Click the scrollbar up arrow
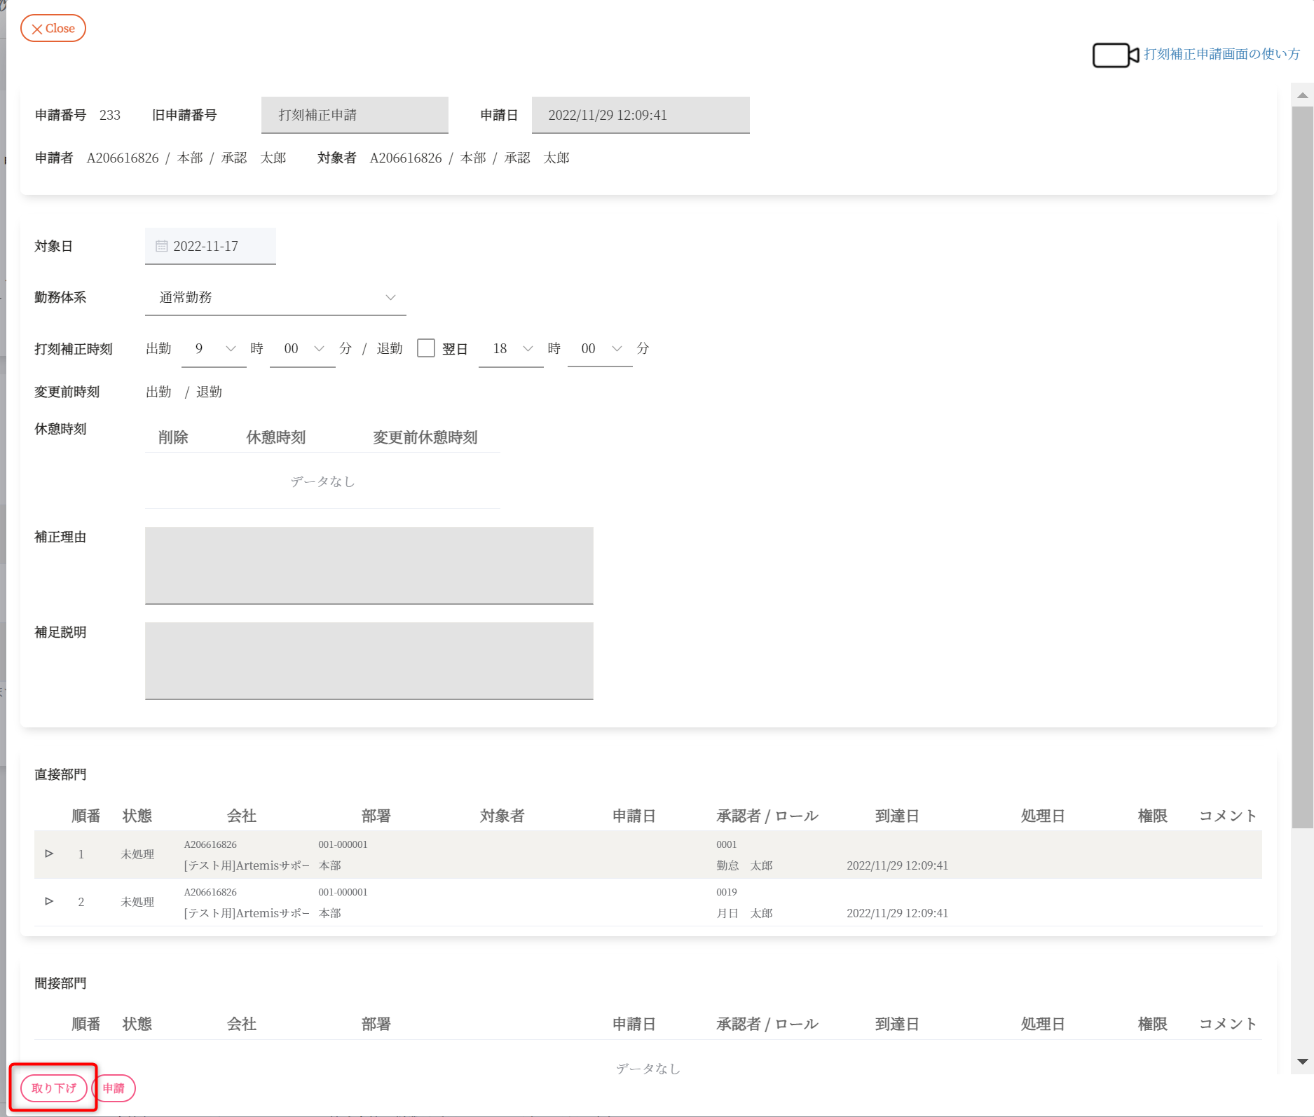Screen dimensions: 1314x1117 [1302, 95]
